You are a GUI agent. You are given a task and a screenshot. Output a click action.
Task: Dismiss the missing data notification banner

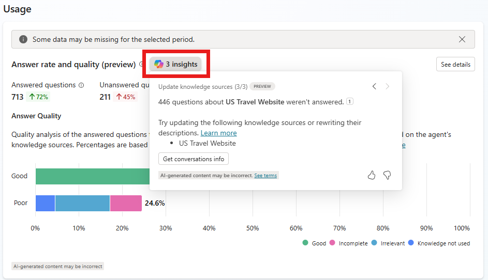(462, 39)
